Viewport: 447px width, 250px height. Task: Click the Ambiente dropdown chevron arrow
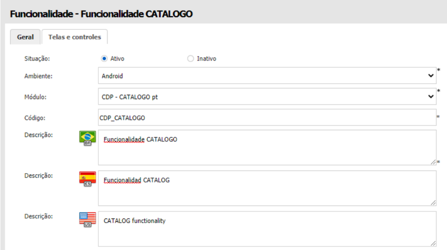430,76
